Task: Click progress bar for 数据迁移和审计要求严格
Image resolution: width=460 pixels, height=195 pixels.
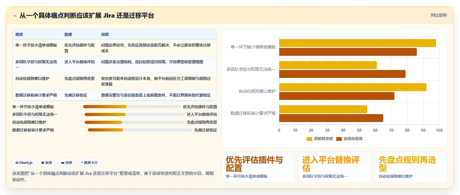Action: point(140,130)
